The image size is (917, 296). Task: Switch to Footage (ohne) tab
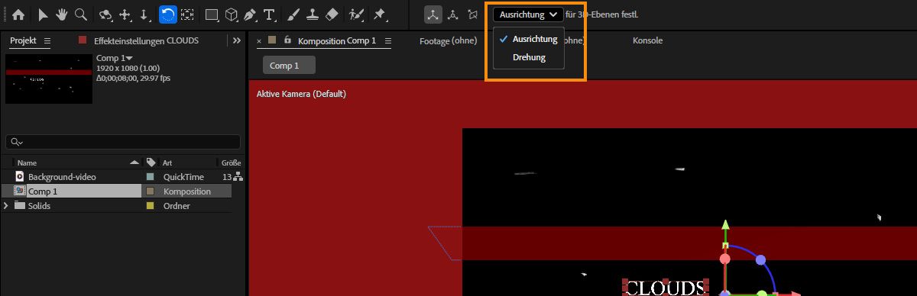click(x=448, y=40)
